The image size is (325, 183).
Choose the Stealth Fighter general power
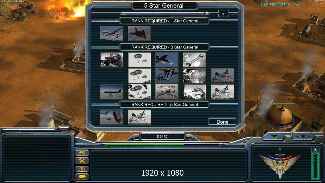click(139, 33)
